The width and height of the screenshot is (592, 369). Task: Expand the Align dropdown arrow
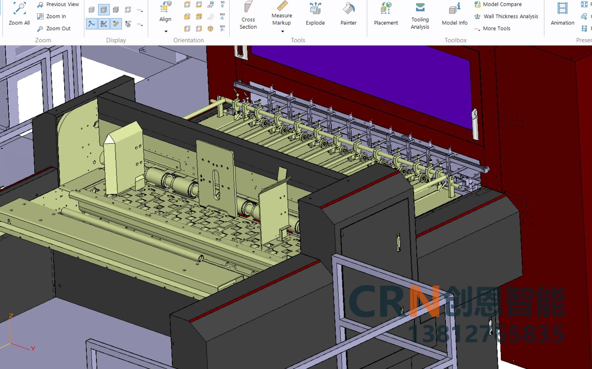click(x=166, y=31)
